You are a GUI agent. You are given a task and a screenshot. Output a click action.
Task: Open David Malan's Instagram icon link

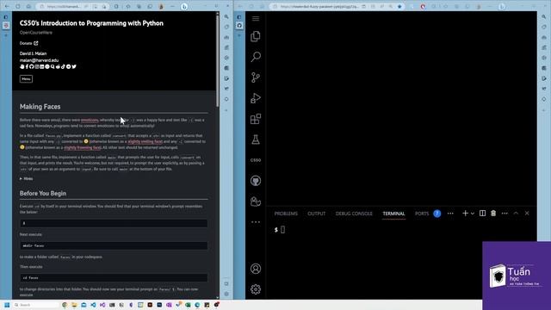(x=36, y=66)
